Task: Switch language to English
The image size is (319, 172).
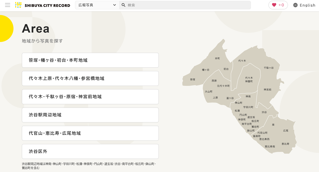Action: coord(307,5)
